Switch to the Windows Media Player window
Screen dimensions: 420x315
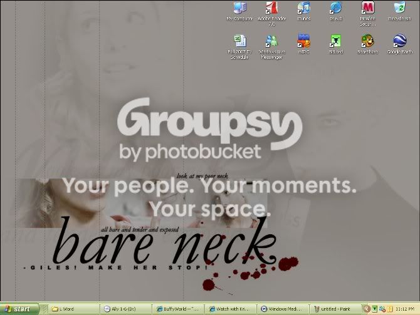click(283, 309)
